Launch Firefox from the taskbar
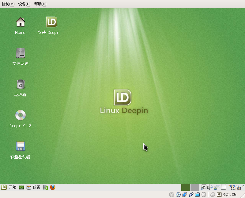Screen dimensions: 245x198 [53, 187]
